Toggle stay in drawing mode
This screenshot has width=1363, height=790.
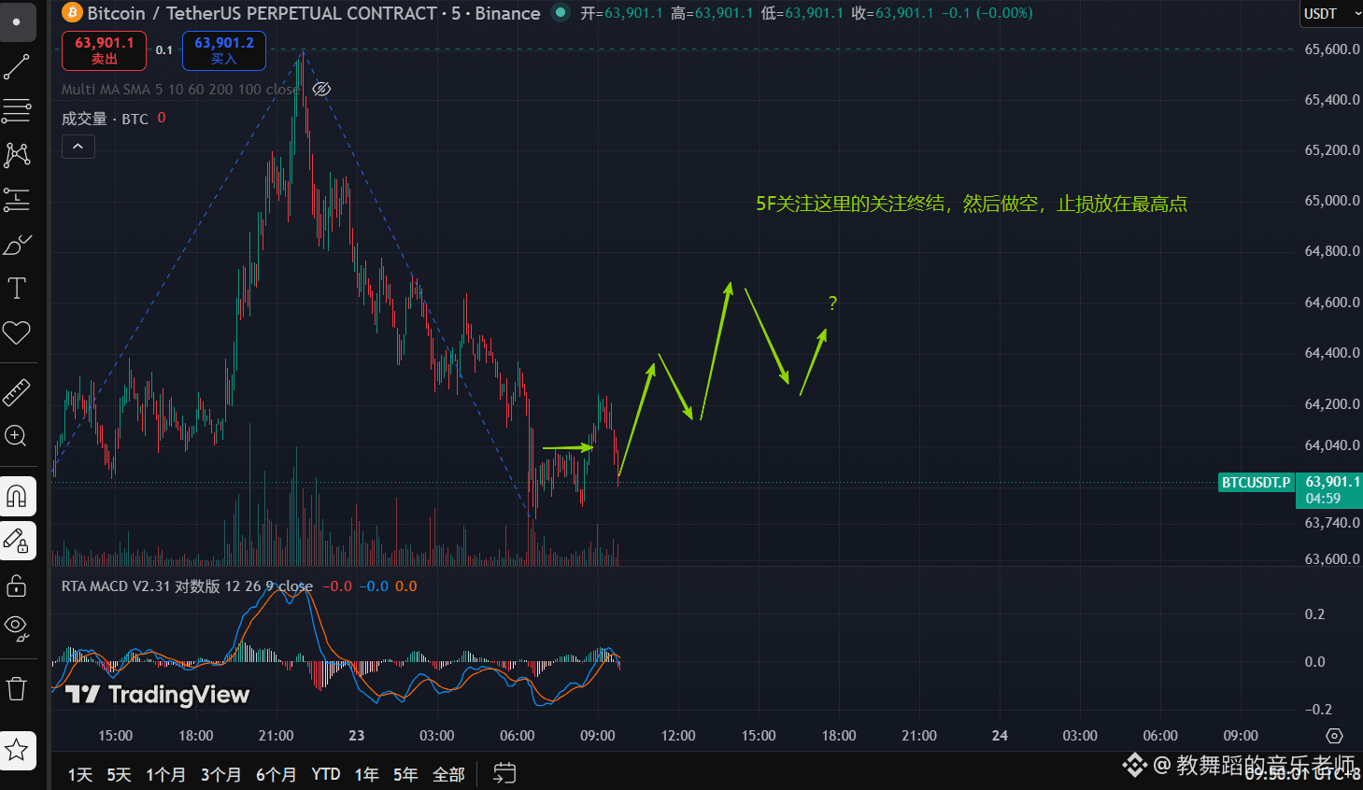click(x=17, y=541)
